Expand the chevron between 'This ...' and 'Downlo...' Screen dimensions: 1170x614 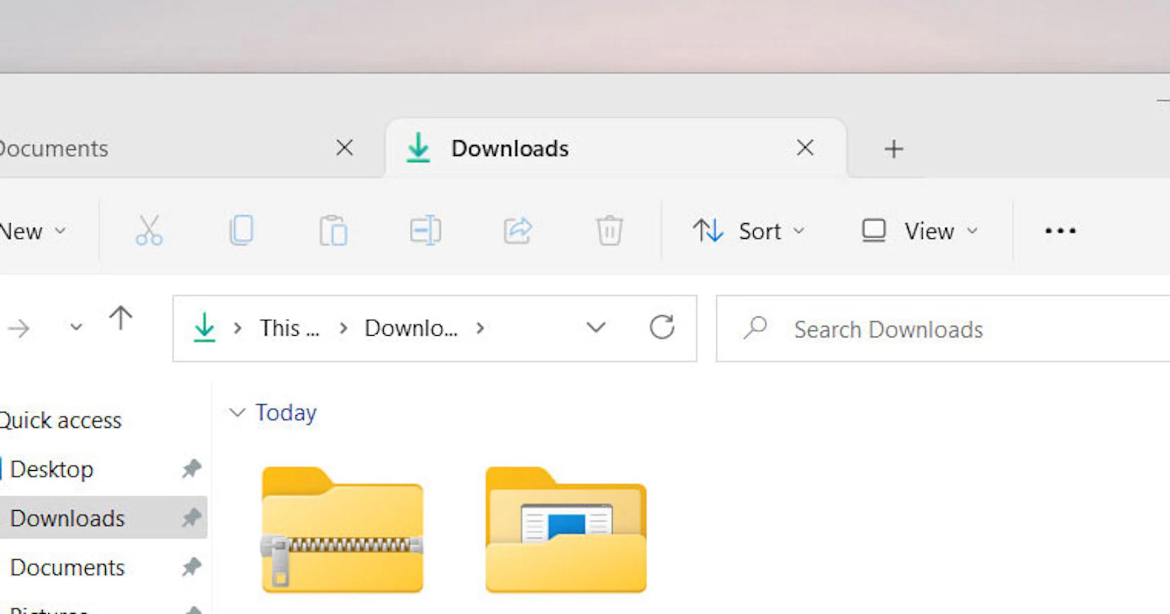[343, 328]
